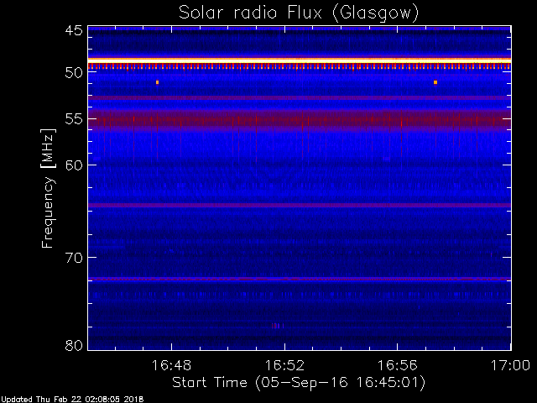Click the "Frequency [MHz]" axis title
Image resolution: width=537 pixels, height=403 pixels.
[x=48, y=188]
